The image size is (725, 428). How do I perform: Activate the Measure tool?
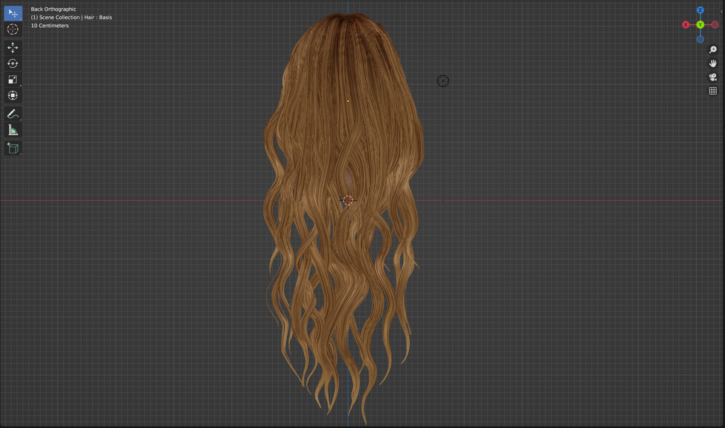(x=13, y=130)
